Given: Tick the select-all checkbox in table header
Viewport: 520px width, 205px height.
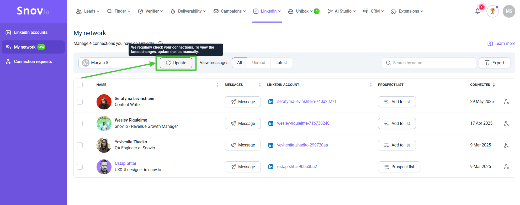Looking at the screenshot, I should (x=80, y=85).
